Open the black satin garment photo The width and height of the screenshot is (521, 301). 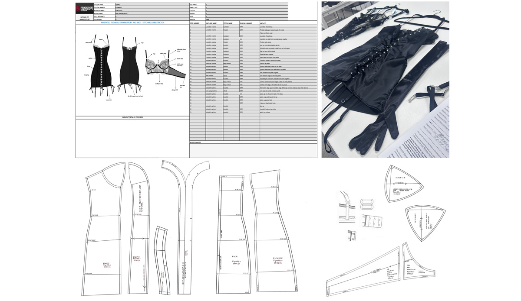point(385,79)
